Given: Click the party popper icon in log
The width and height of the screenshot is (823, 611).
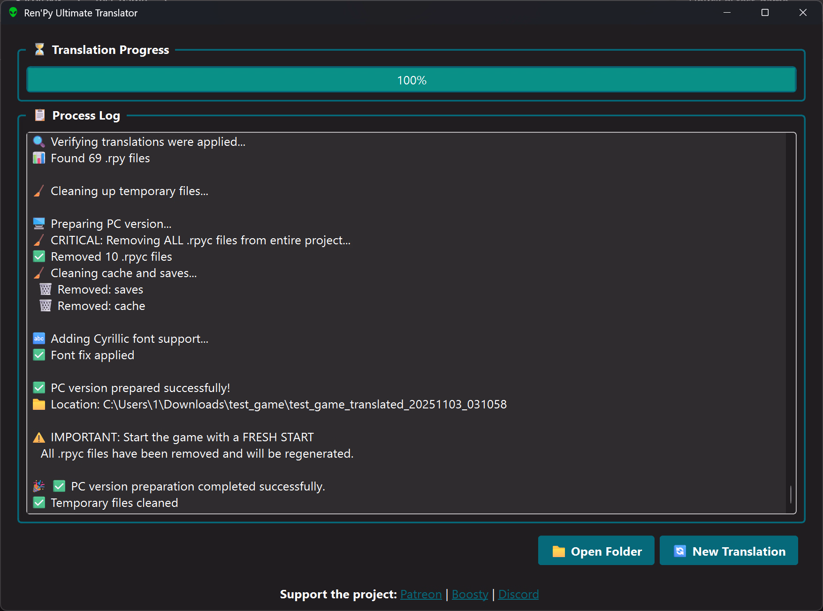Looking at the screenshot, I should [39, 486].
